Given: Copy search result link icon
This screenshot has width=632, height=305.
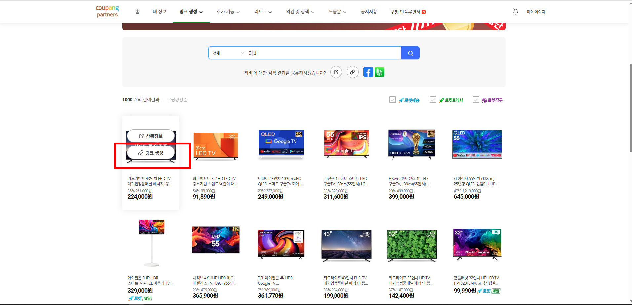Looking at the screenshot, I should coord(353,72).
